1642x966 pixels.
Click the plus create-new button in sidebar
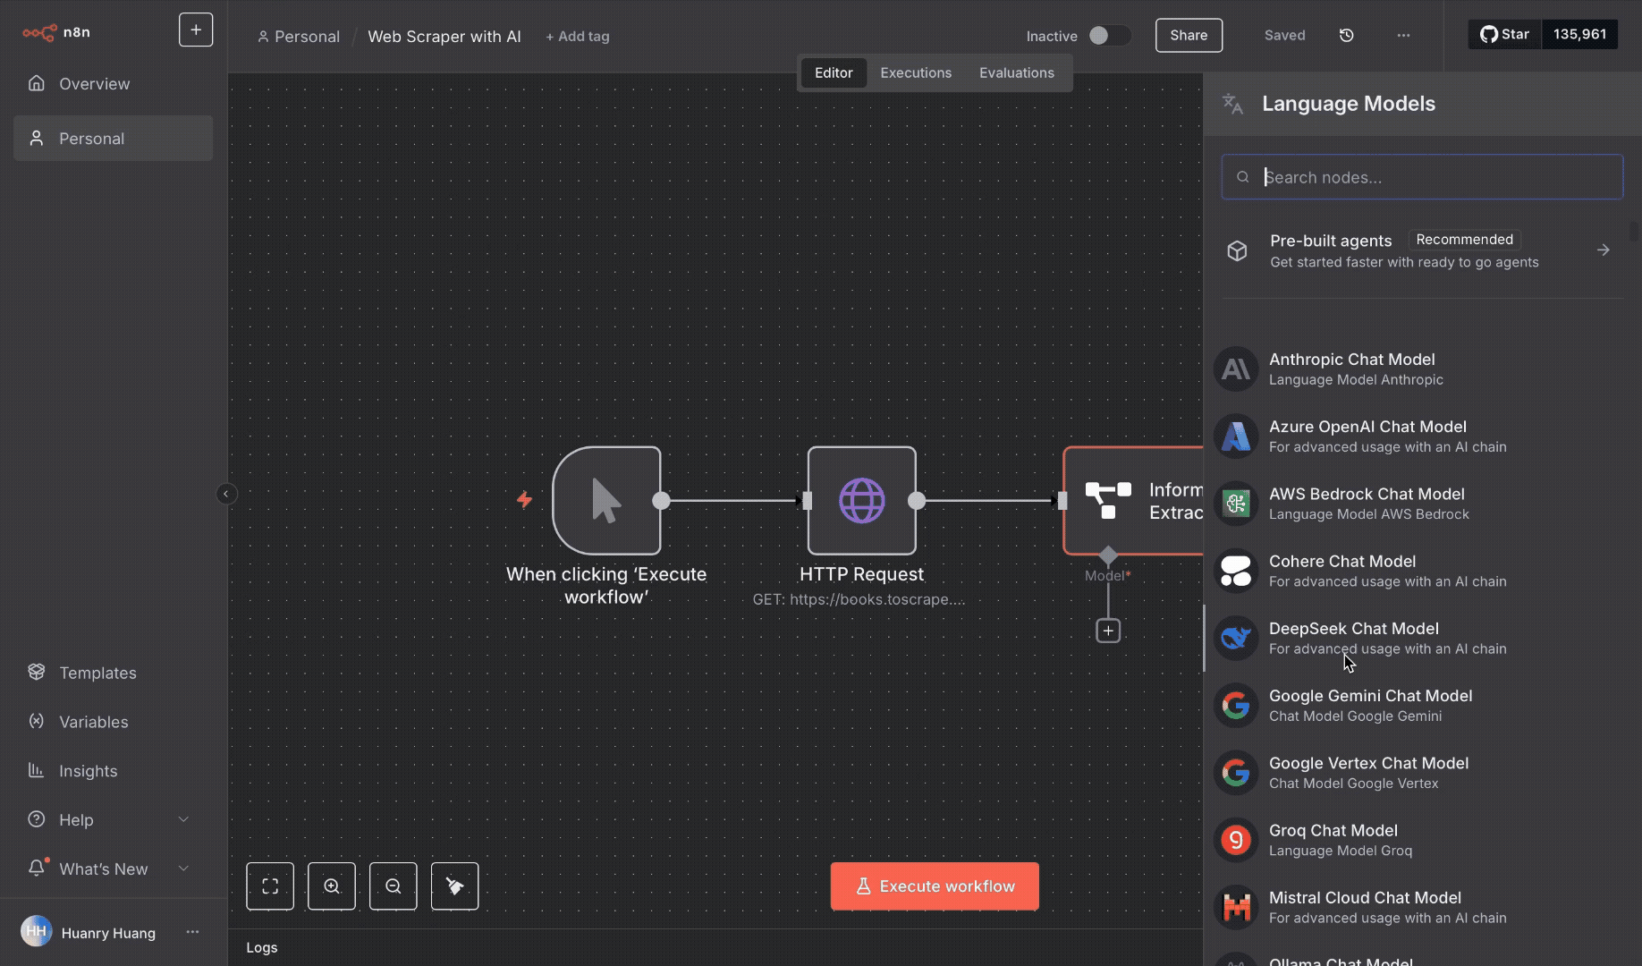pos(196,30)
